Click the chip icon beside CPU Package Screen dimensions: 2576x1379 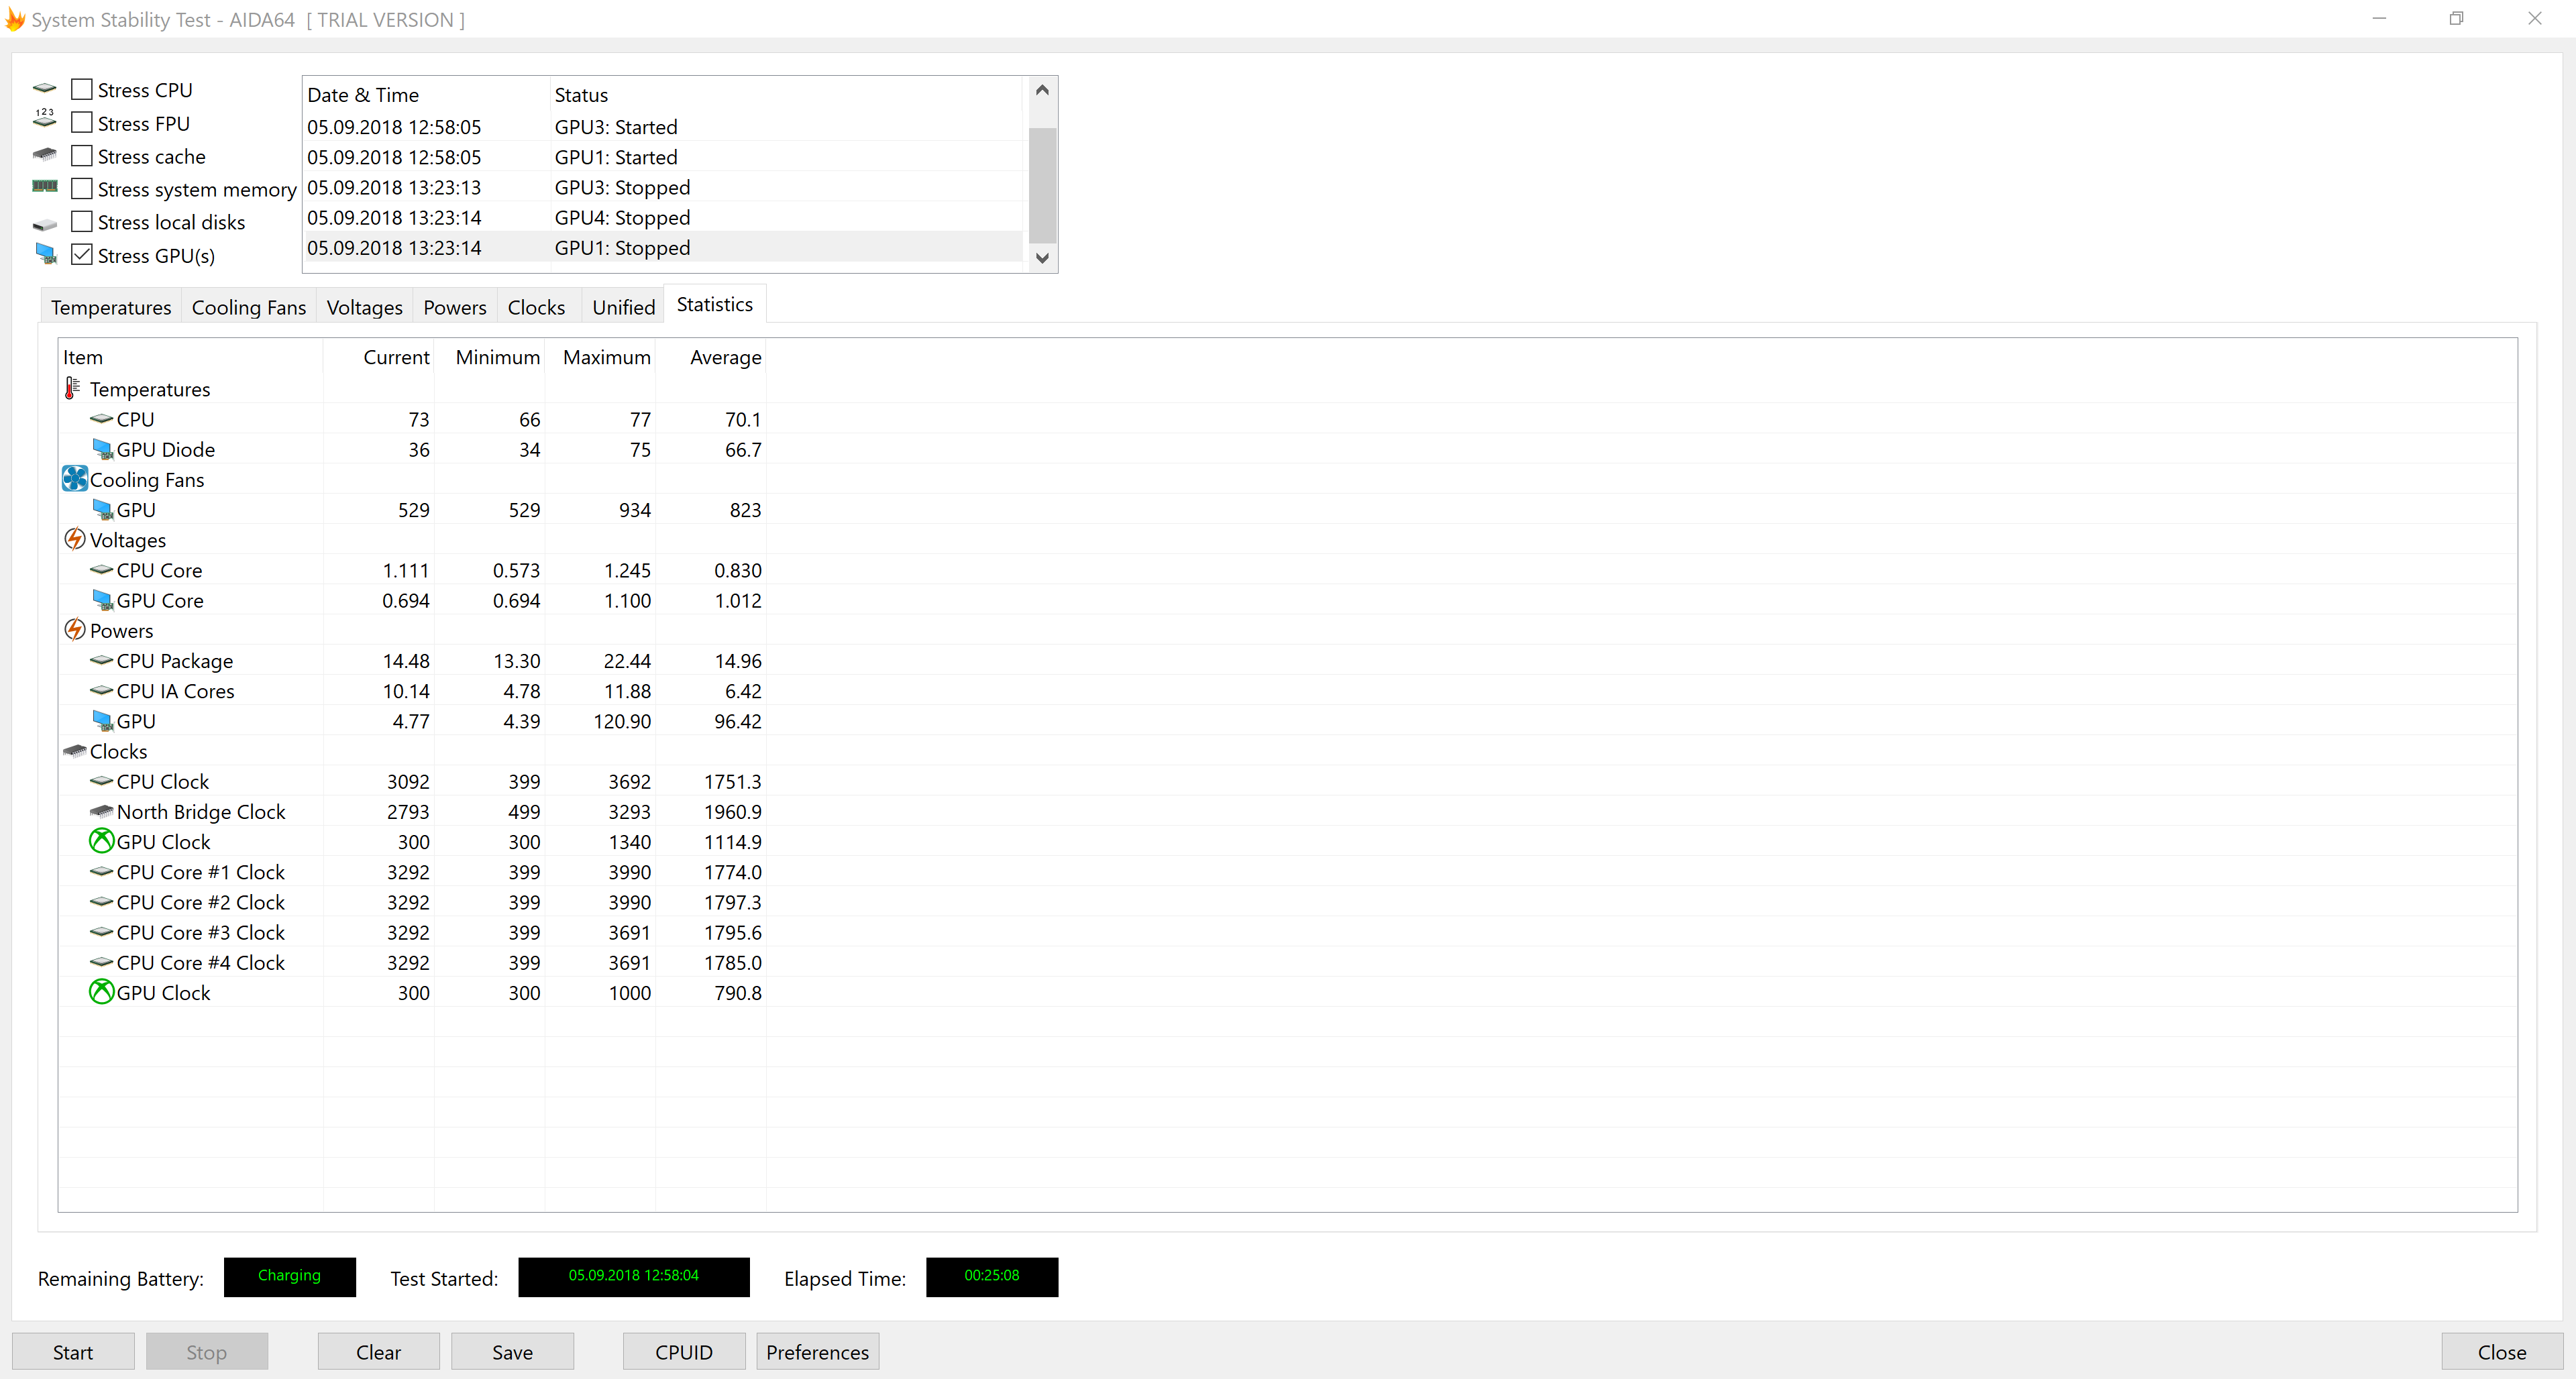pyautogui.click(x=102, y=660)
